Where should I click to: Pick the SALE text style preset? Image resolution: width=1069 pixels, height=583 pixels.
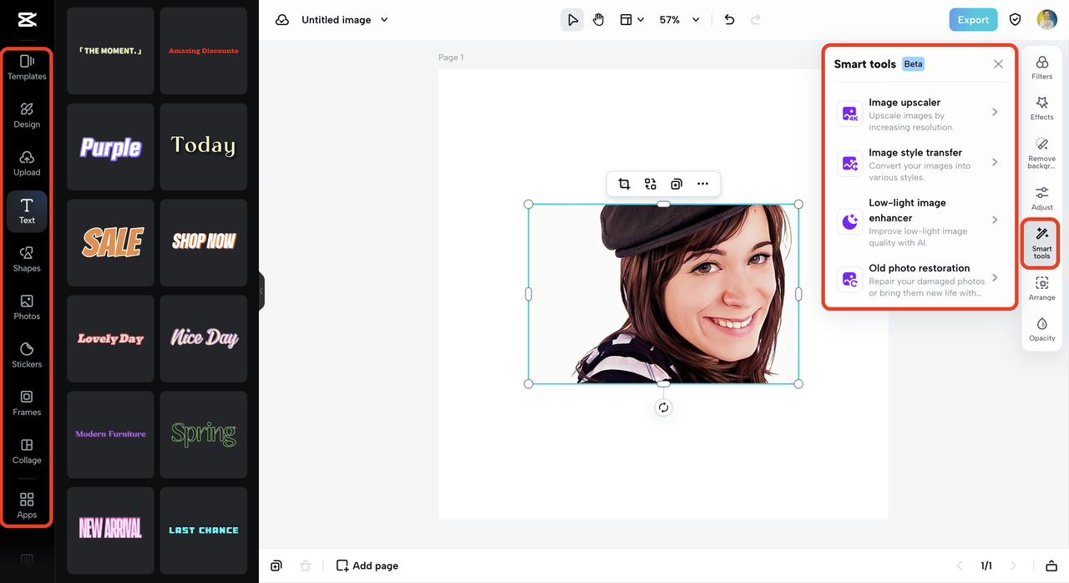tap(111, 242)
